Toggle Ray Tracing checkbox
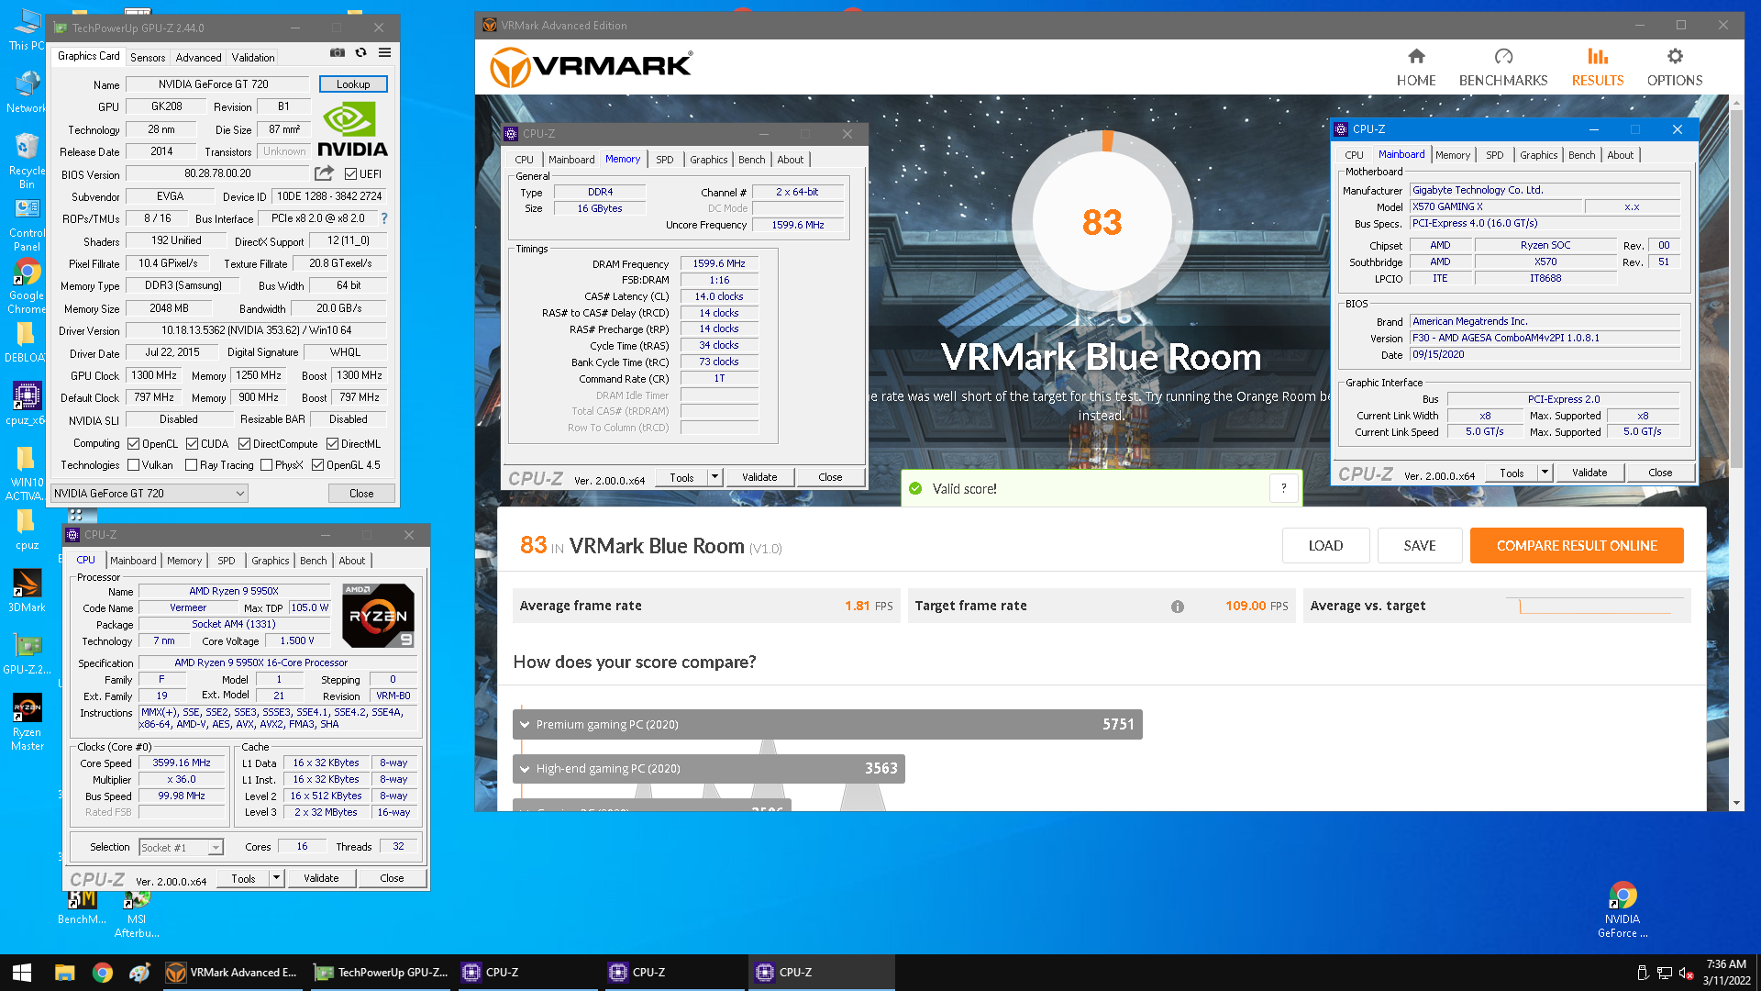Screen dimensions: 1761x991 (x=192, y=465)
